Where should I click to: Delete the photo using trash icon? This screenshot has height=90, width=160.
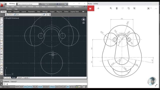117,8
